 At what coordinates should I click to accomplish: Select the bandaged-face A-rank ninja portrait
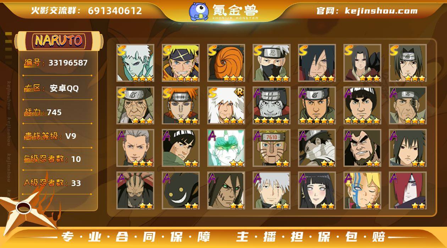coord(317,148)
